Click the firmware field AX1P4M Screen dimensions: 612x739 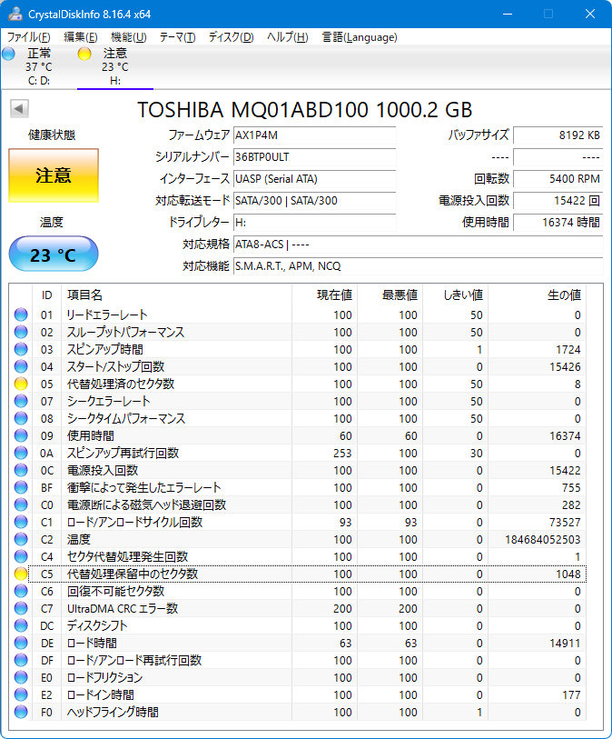coord(314,135)
